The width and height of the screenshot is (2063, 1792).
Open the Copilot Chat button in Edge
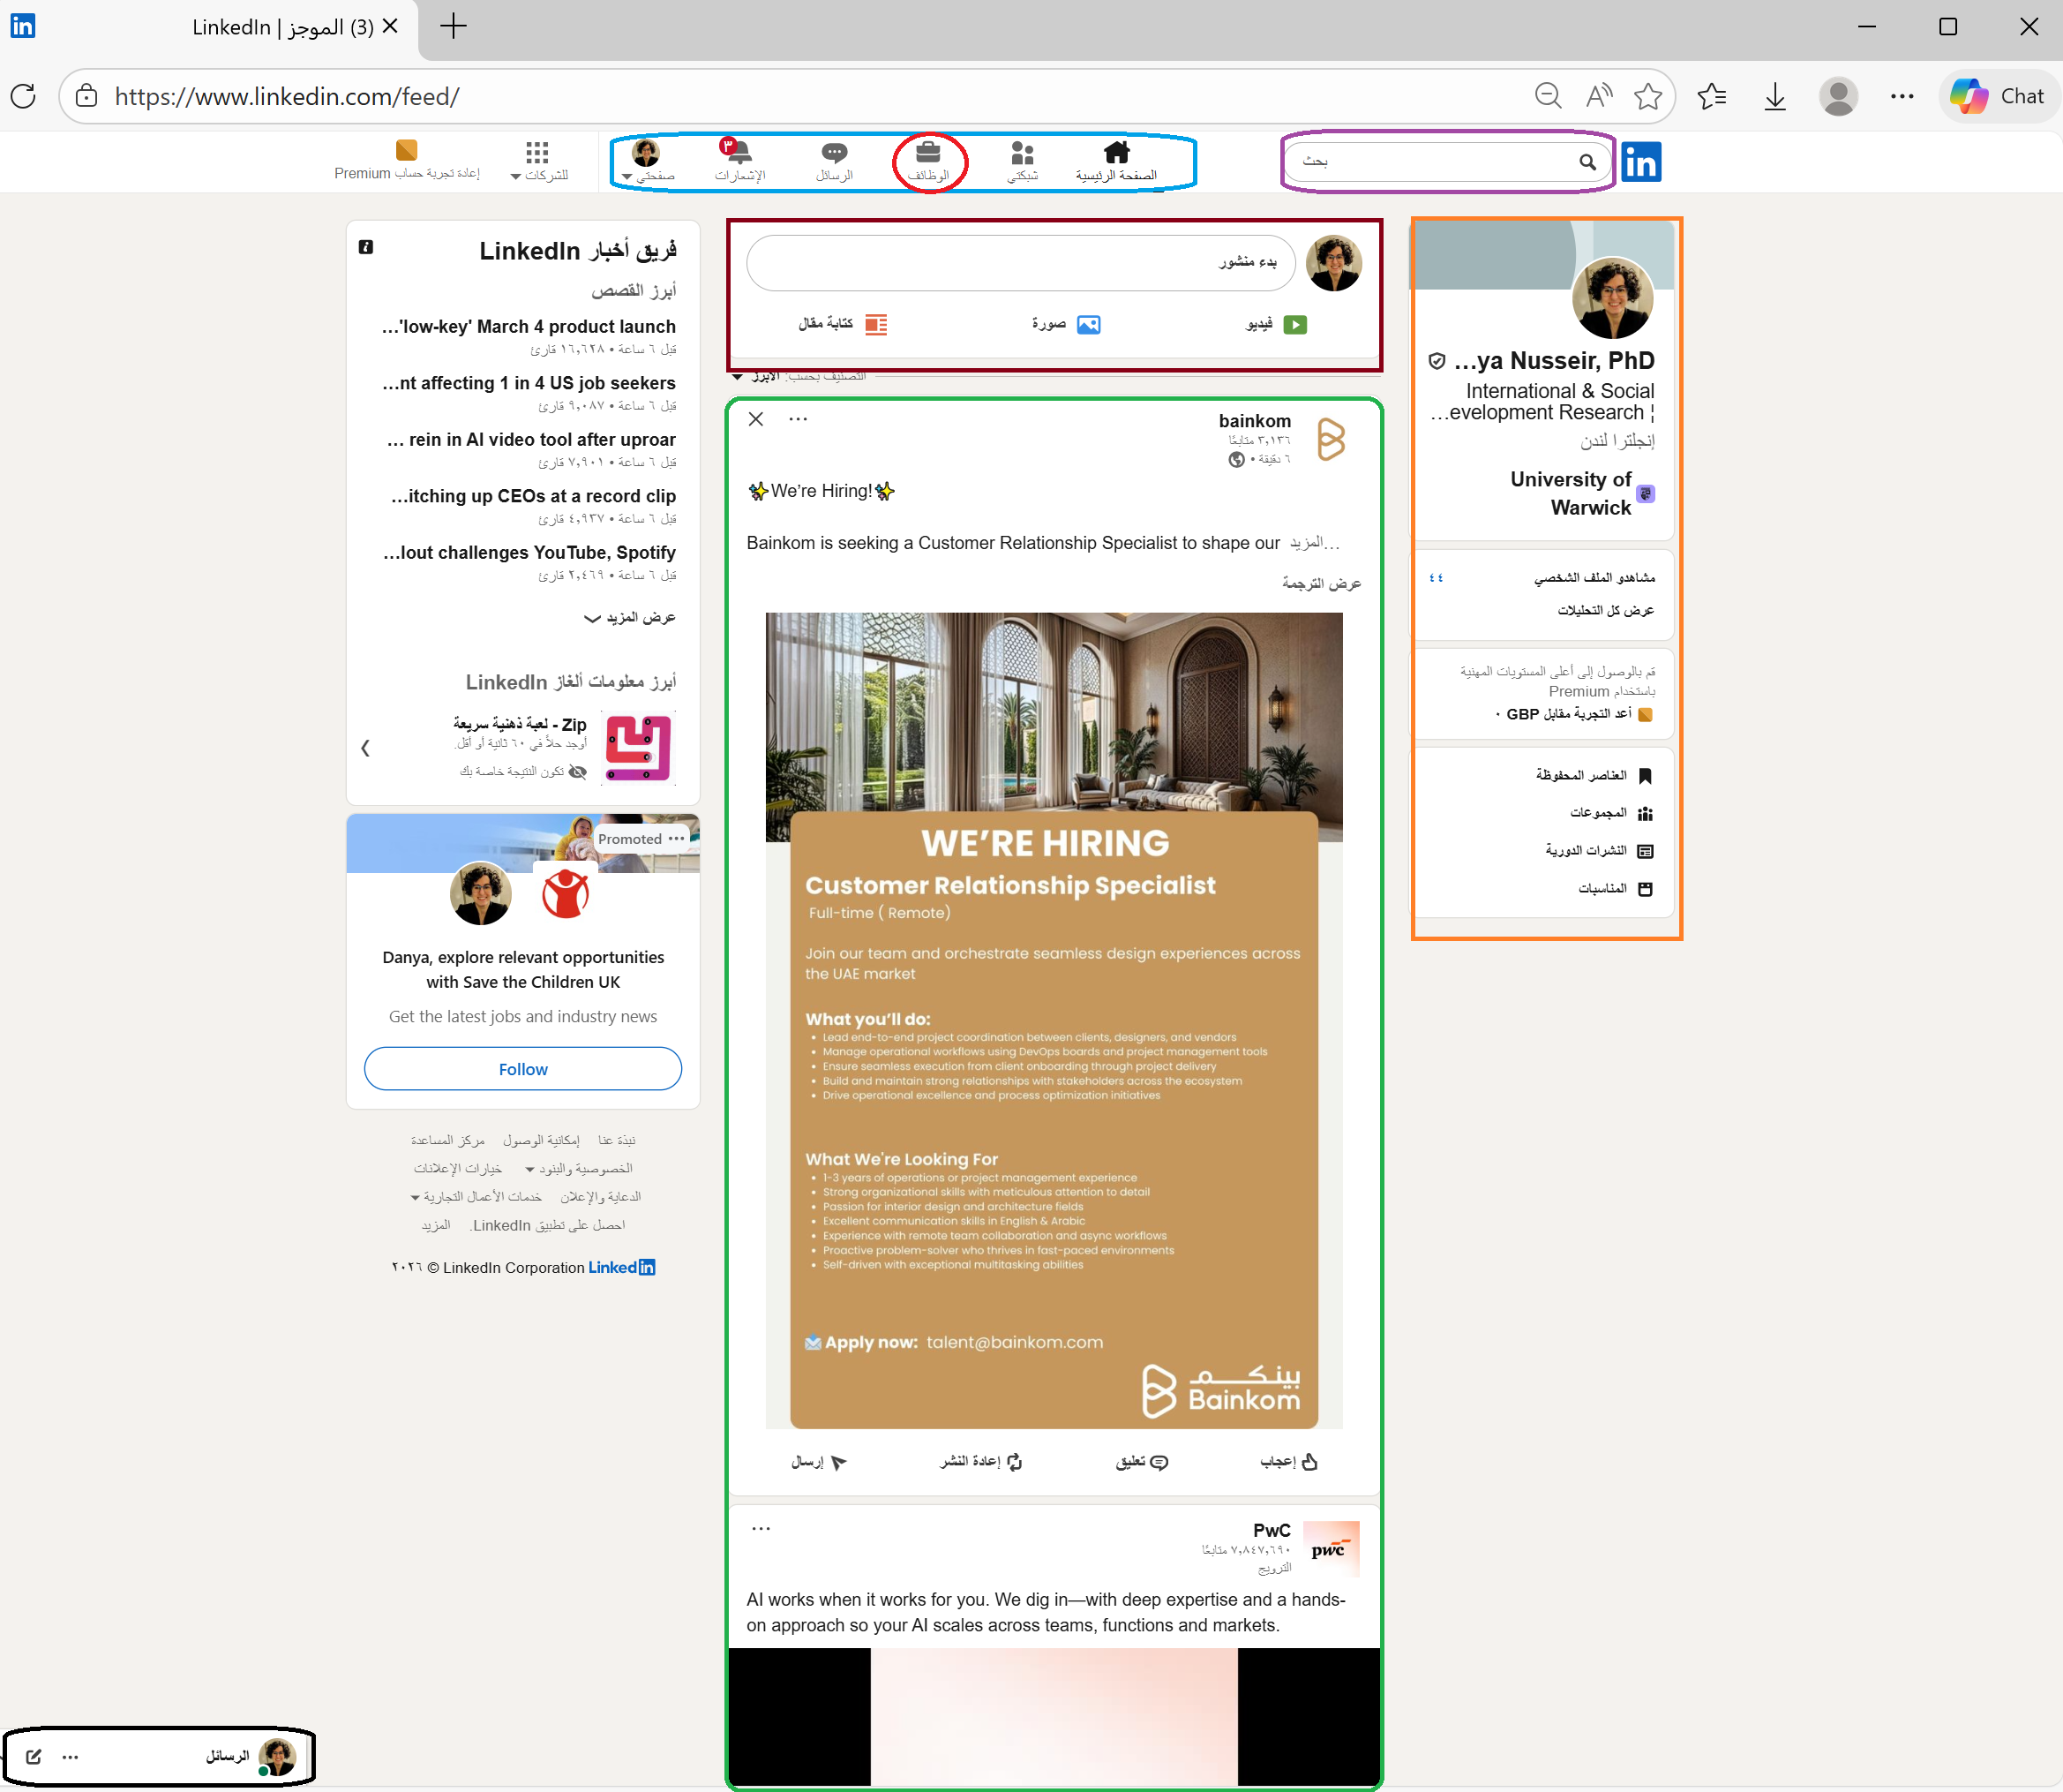click(x=1998, y=96)
